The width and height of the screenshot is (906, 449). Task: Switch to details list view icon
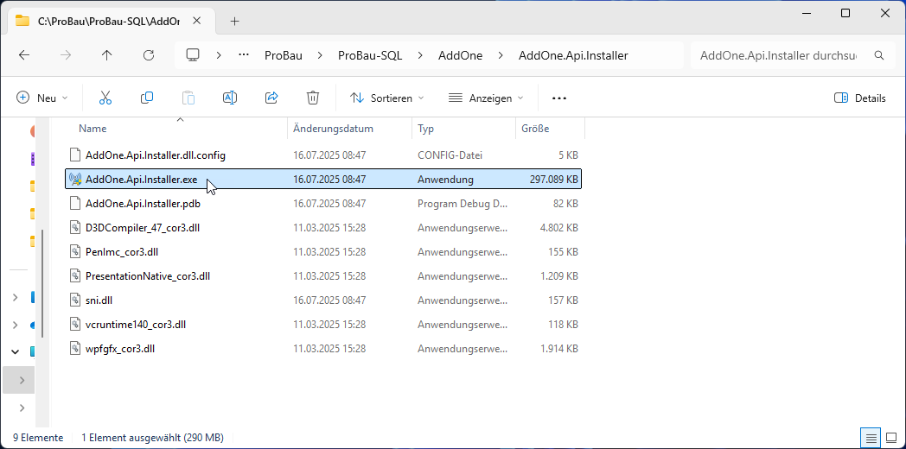[871, 438]
